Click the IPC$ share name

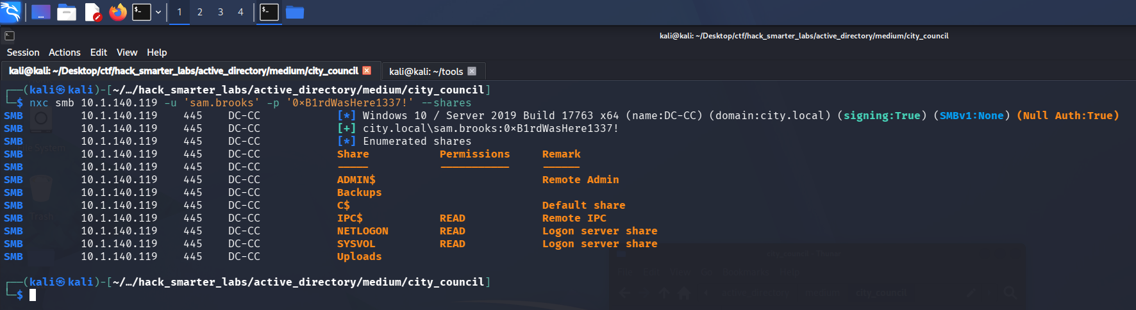pyautogui.click(x=350, y=218)
